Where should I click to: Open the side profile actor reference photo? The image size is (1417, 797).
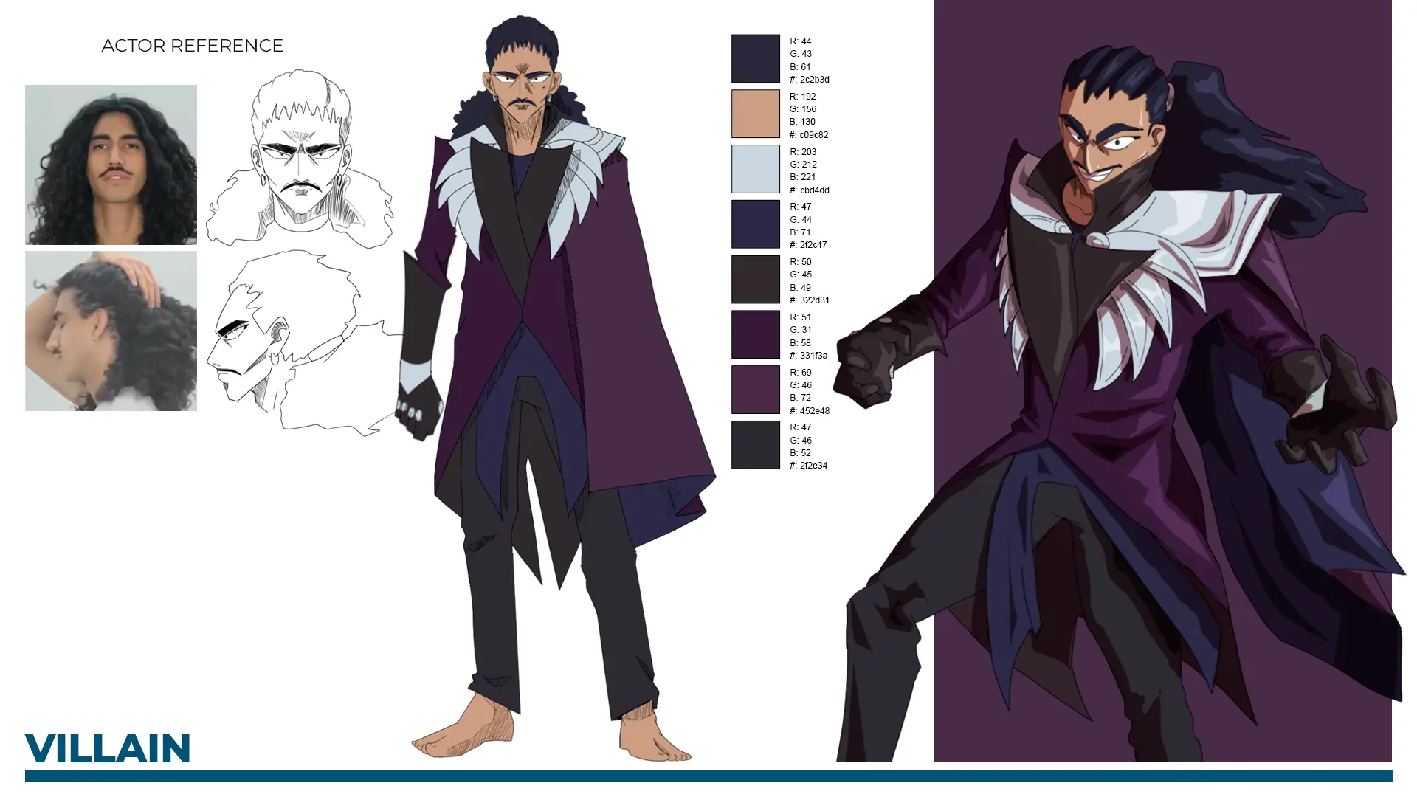tap(111, 331)
